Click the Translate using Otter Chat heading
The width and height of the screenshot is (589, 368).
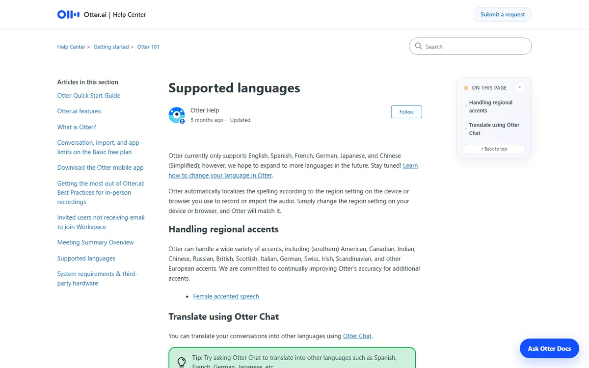(x=223, y=316)
